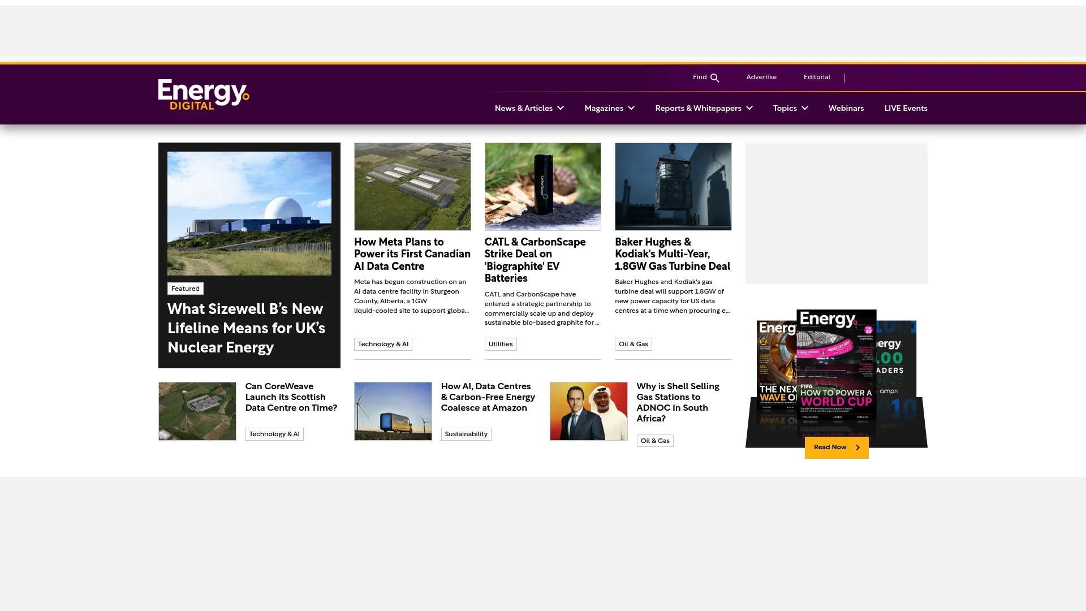Expand the Magazines dropdown chevron
1086x611 pixels.
pyautogui.click(x=631, y=108)
